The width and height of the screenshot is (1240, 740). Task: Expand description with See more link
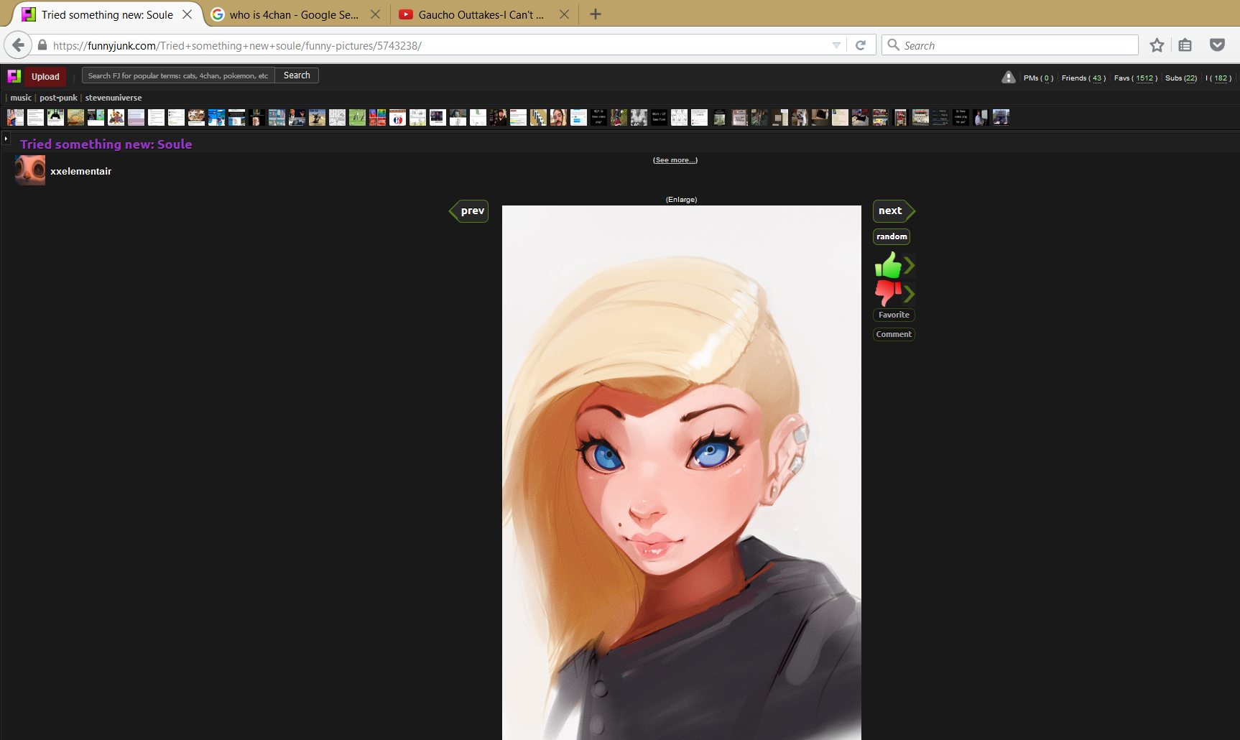pyautogui.click(x=675, y=160)
